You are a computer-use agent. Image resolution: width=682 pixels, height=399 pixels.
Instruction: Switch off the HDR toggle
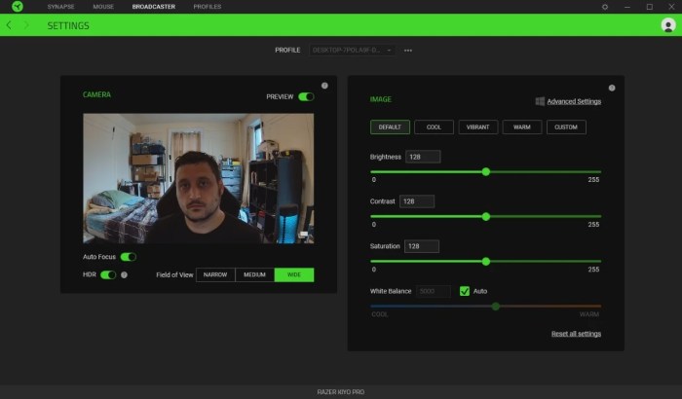108,274
